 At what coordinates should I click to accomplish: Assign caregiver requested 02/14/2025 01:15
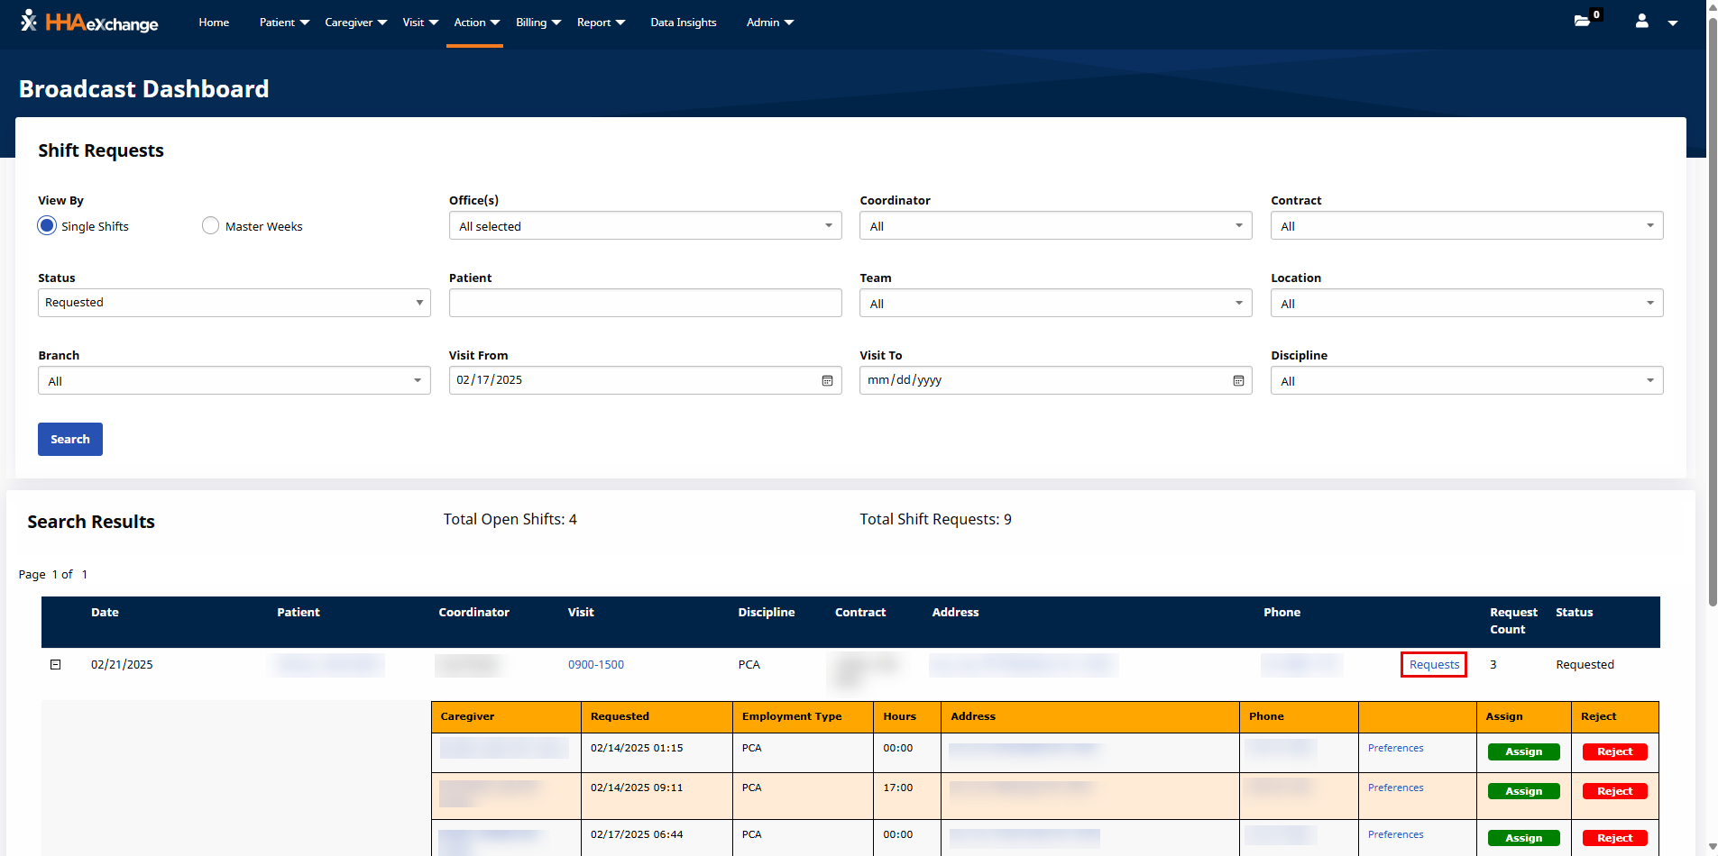(x=1523, y=751)
